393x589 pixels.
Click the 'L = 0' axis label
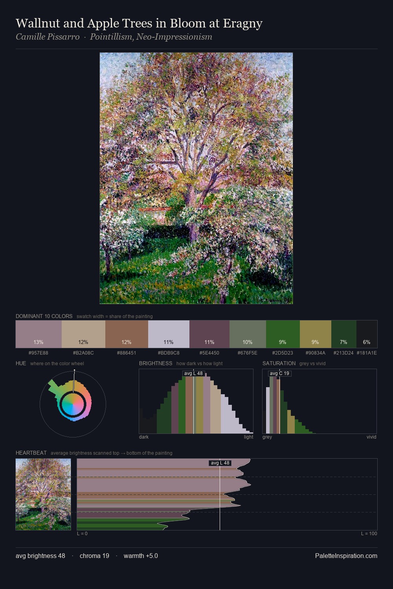pyautogui.click(x=82, y=534)
